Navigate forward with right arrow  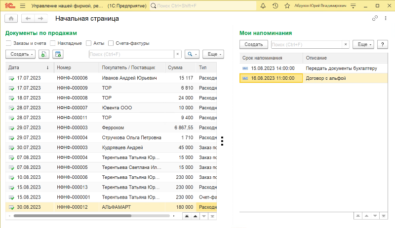[40, 18]
